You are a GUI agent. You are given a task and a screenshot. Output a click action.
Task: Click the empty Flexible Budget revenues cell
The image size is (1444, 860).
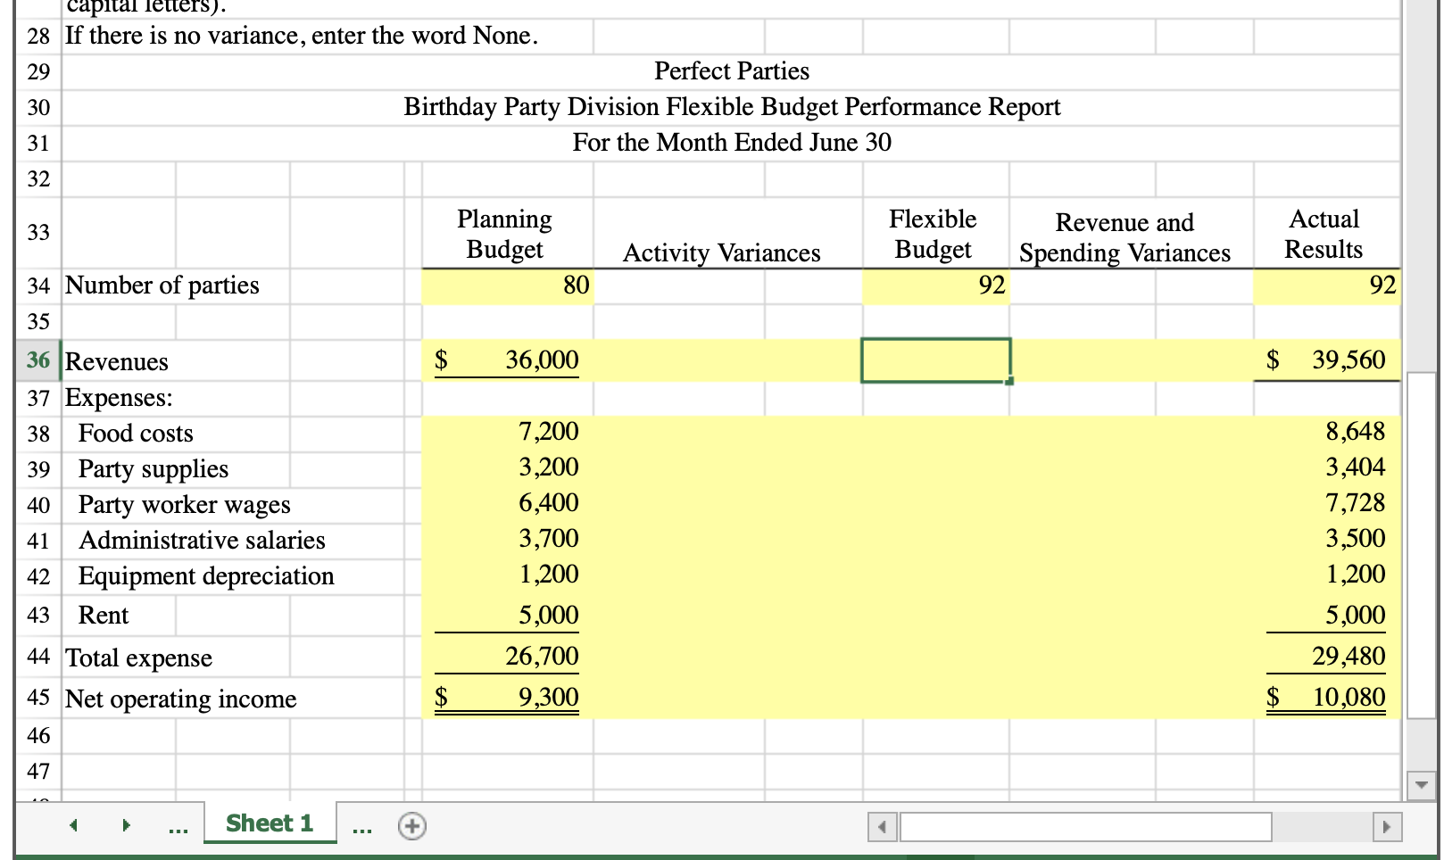[x=934, y=360]
